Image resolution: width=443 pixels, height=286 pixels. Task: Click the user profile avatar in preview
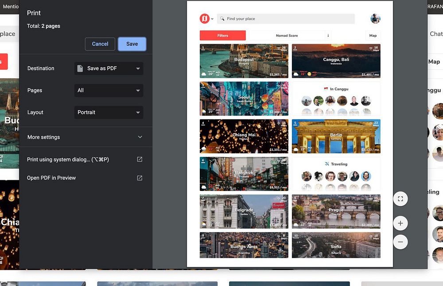point(376,19)
